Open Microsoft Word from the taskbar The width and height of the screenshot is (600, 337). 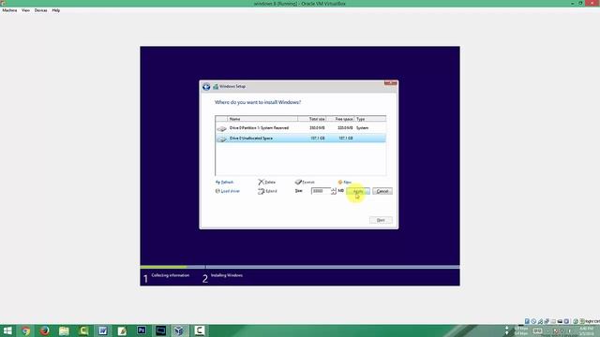pyautogui.click(x=103, y=330)
